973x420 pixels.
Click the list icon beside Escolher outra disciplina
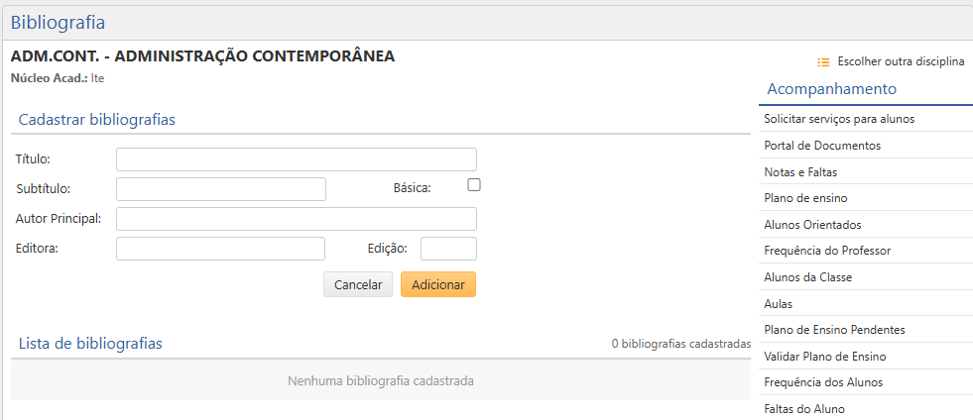click(x=823, y=61)
